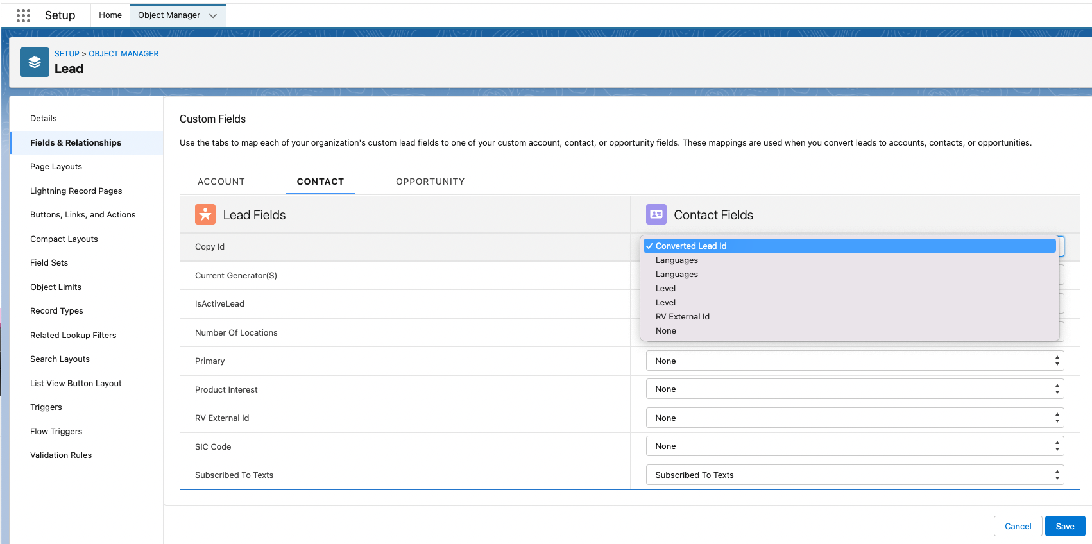The image size is (1092, 544).
Task: Switch to the ACCOUNT mapping tab
Action: 221,182
